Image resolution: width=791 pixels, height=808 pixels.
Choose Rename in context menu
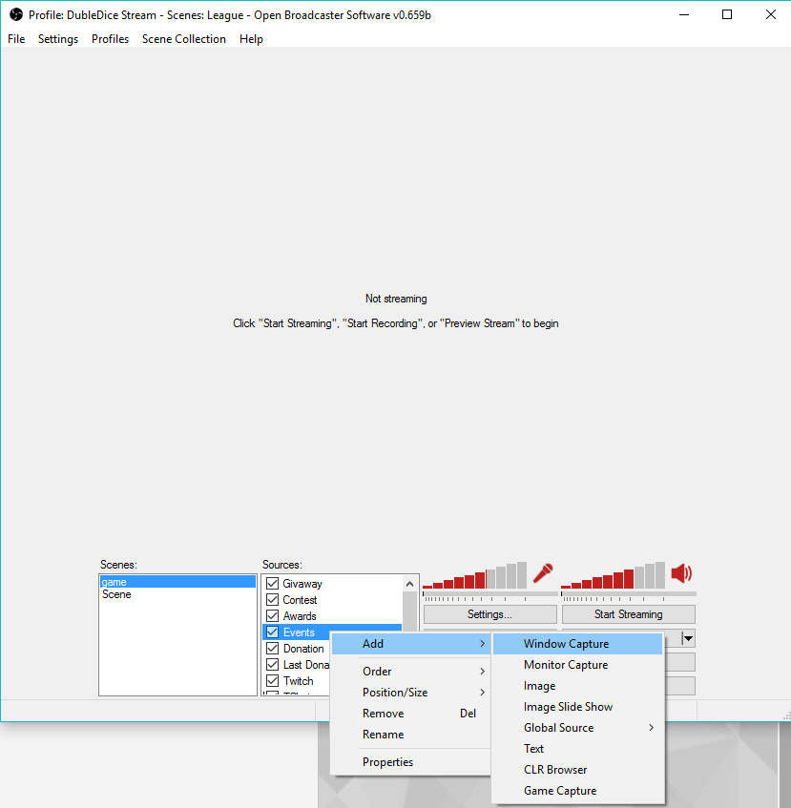click(x=410, y=735)
